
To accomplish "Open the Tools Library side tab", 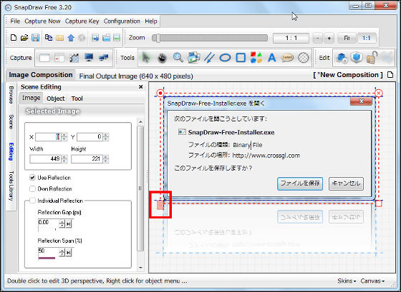I will click(11, 186).
